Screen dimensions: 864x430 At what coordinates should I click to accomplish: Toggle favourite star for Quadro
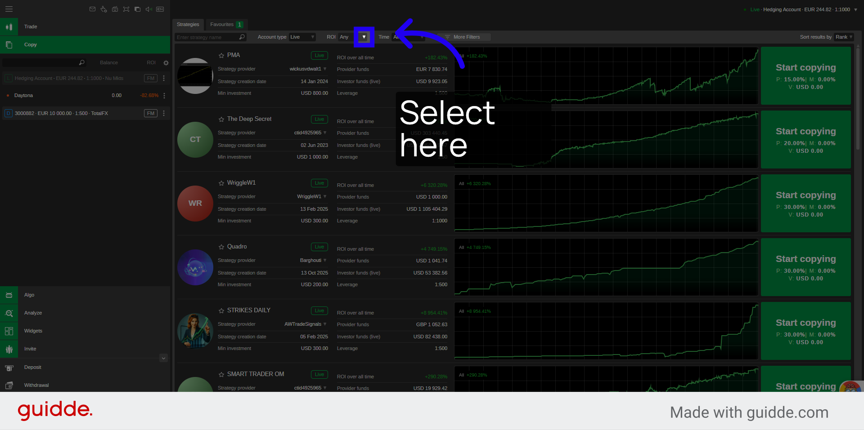pos(221,246)
